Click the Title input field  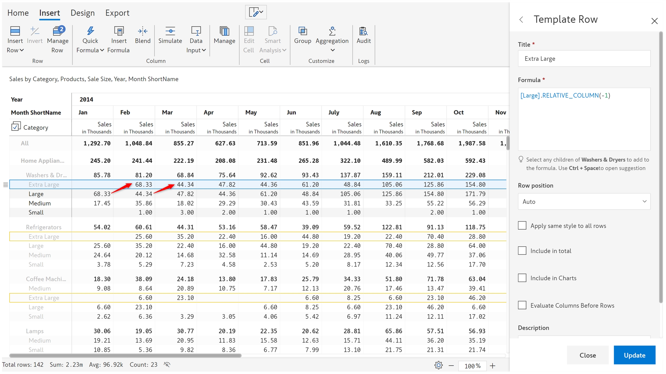[x=584, y=59]
